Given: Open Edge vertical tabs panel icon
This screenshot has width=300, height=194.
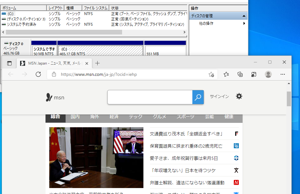Looking at the screenshot, I should click(9, 63).
